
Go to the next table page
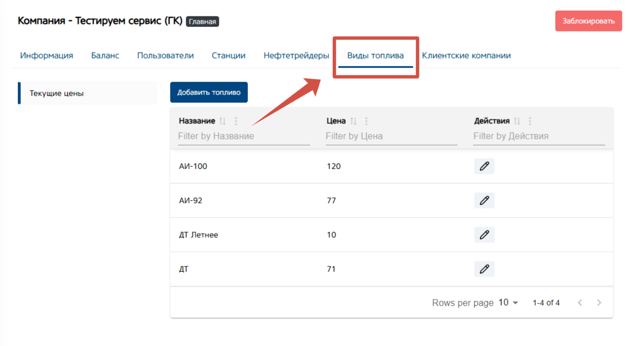point(599,303)
